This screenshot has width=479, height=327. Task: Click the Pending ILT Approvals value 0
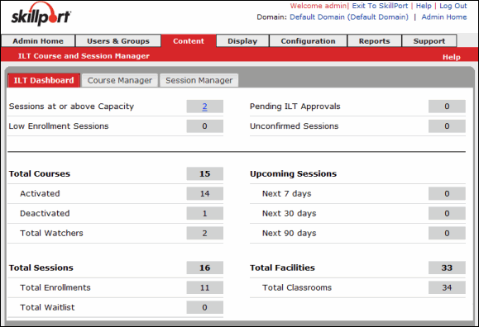[x=447, y=107]
